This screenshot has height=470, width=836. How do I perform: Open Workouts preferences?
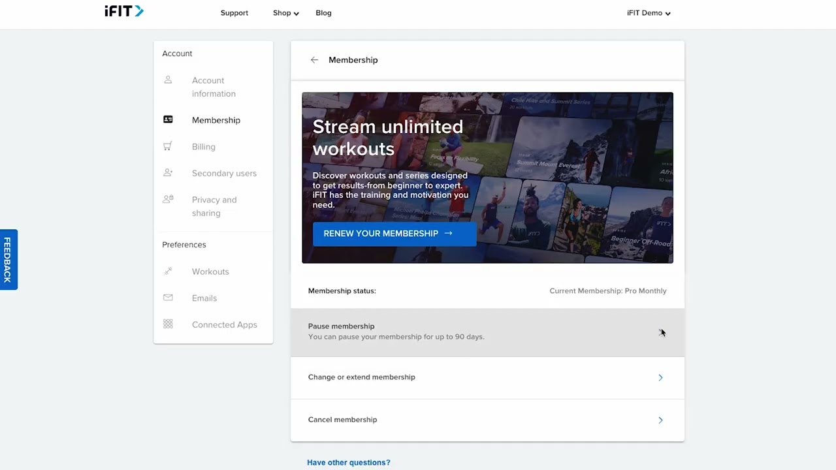(x=210, y=272)
